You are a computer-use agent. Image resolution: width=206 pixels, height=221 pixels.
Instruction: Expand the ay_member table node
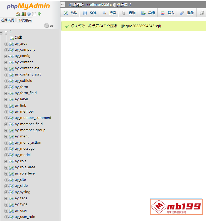click(6, 112)
